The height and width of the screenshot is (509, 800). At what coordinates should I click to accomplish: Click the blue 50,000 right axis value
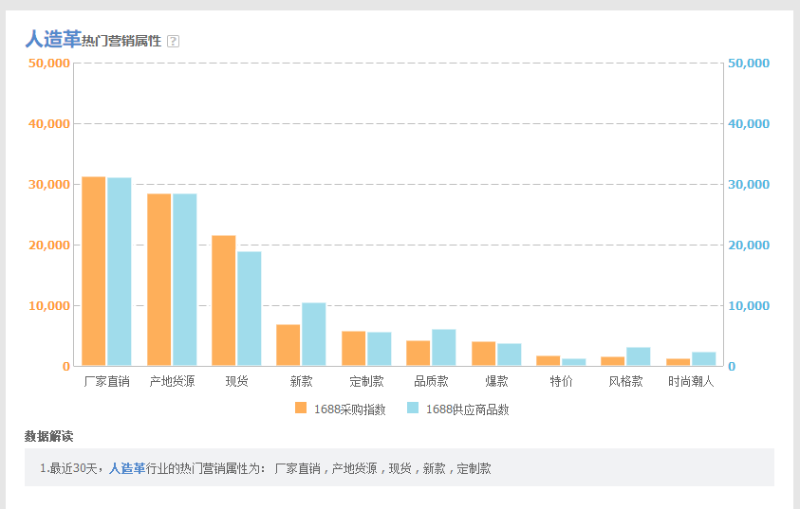click(749, 64)
